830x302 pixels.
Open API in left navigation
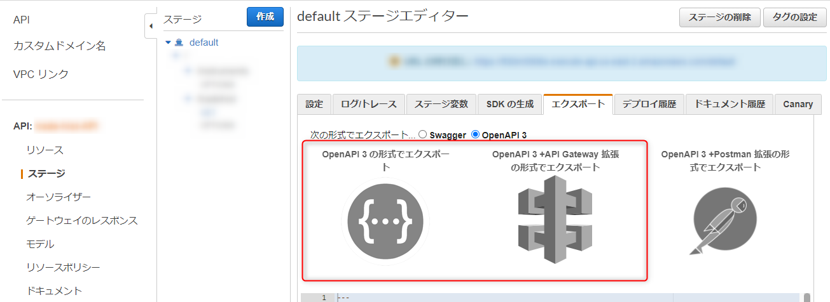coord(21,20)
